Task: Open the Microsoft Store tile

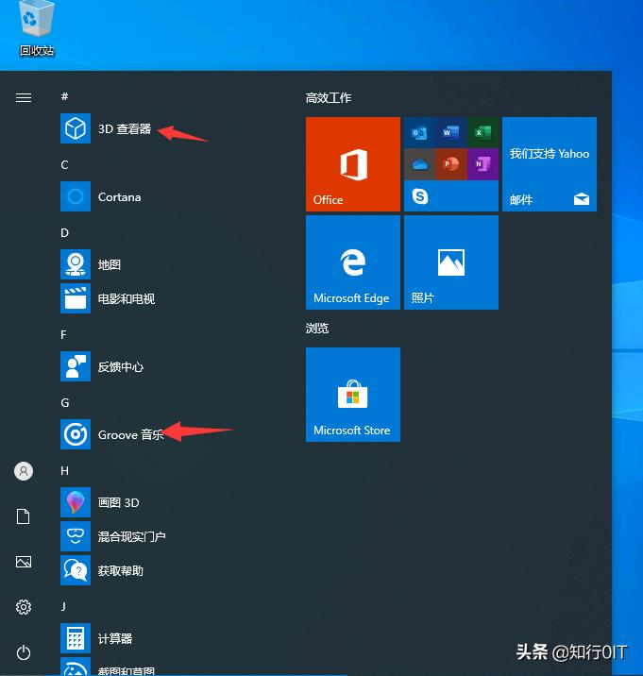Action: click(353, 395)
